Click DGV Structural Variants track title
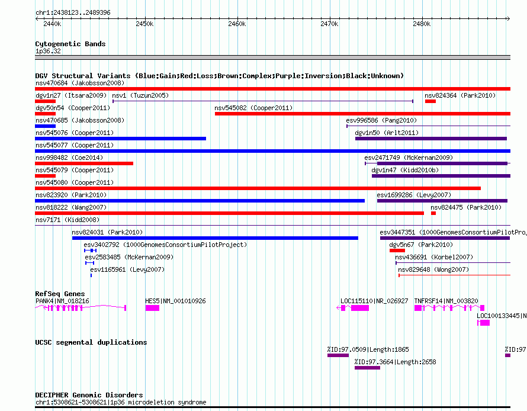This screenshot has height=411, width=527. [220, 76]
